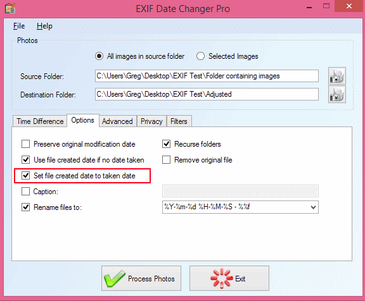Browse for source folder using camera icon
Screen dimensions: 365x301
(337, 76)
